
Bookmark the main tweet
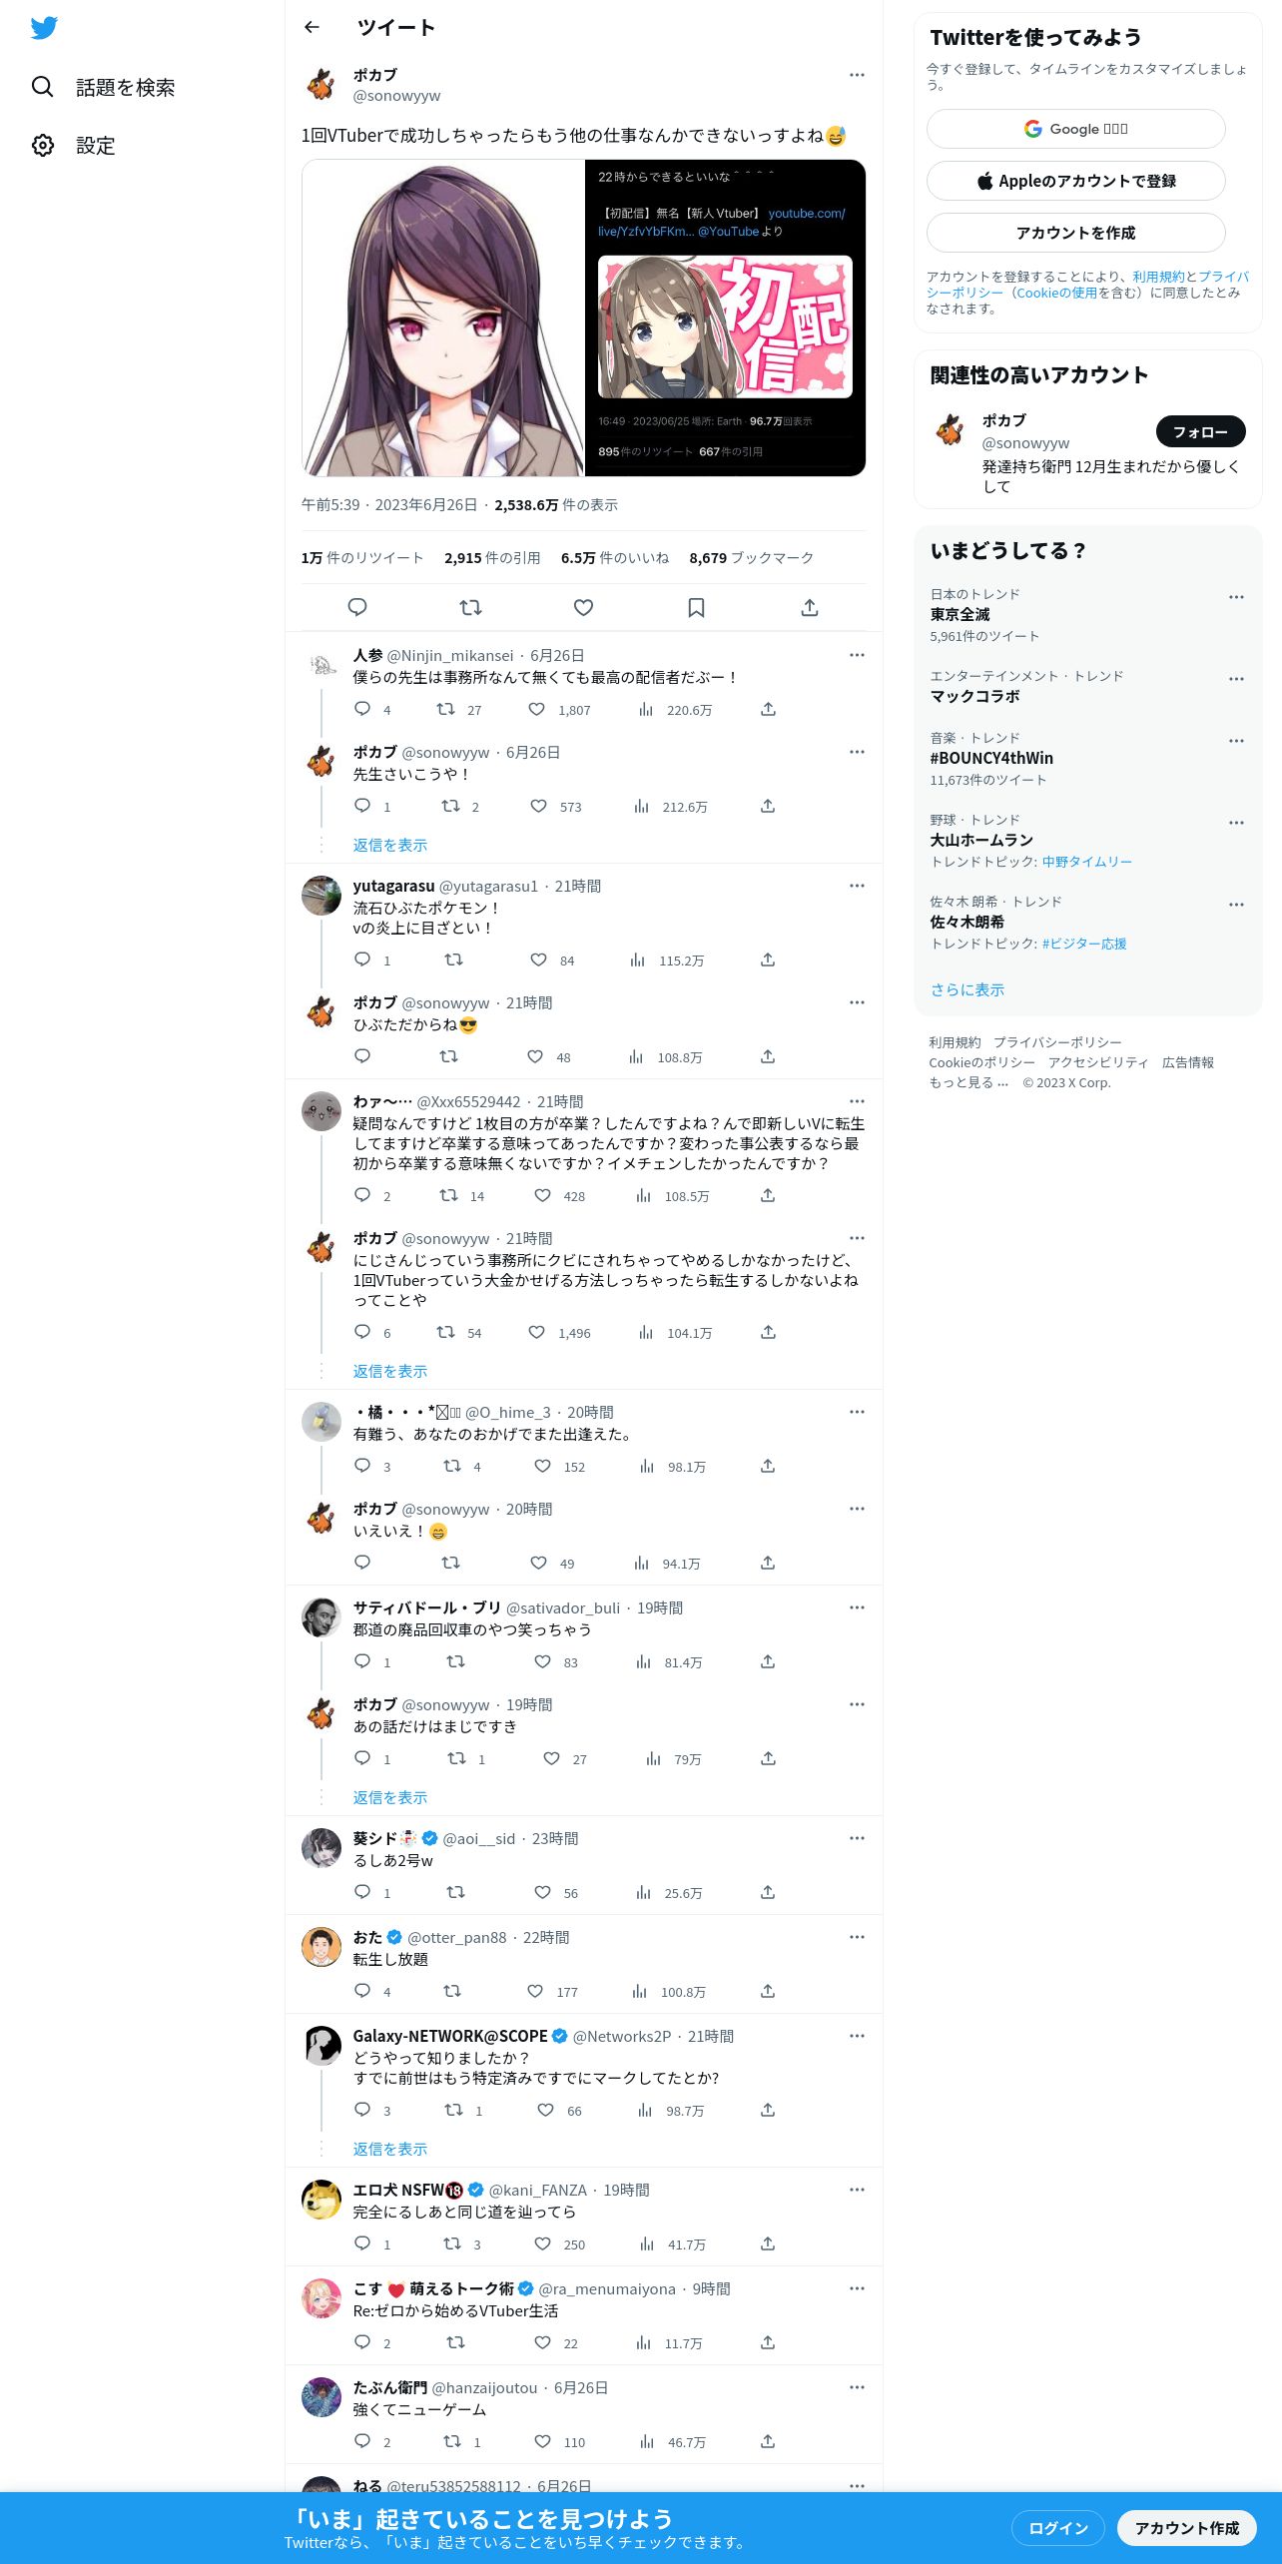tap(696, 607)
